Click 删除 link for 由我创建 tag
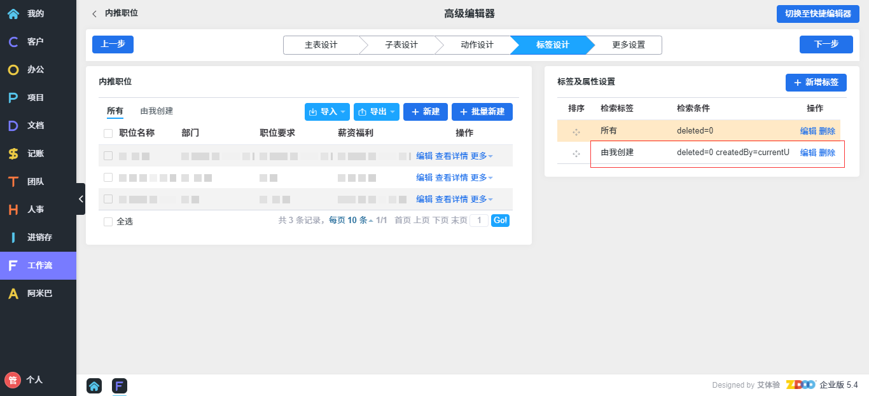Screen dimensions: 869x396 pyautogui.click(x=827, y=153)
